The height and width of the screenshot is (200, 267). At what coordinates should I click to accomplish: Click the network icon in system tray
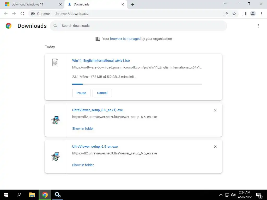tap(227, 195)
